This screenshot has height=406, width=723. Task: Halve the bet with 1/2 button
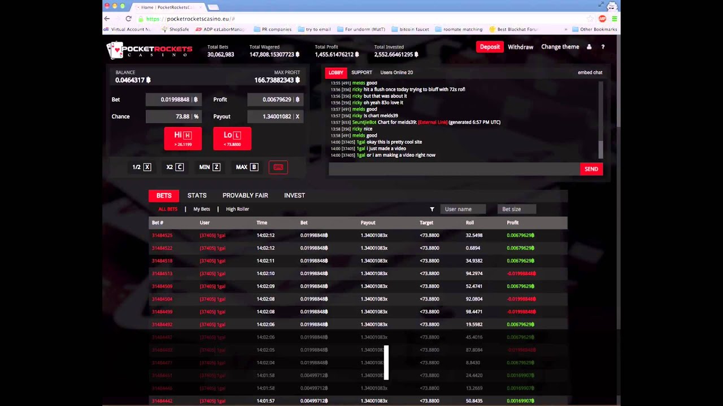pos(141,167)
